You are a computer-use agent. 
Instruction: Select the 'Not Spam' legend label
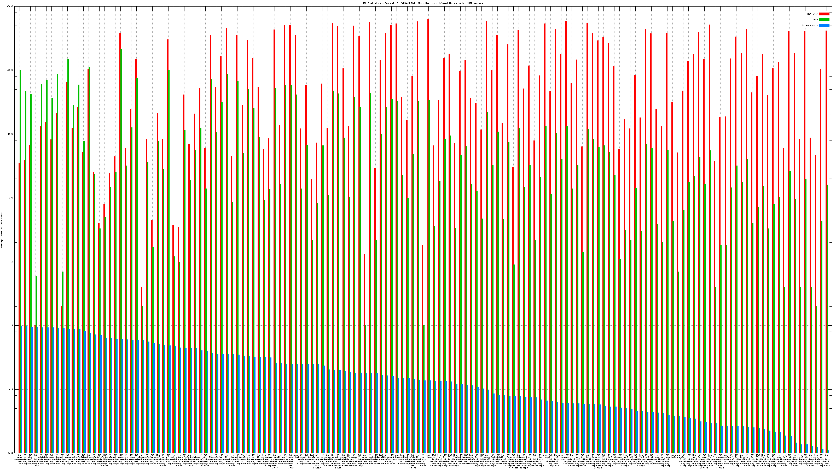point(813,14)
